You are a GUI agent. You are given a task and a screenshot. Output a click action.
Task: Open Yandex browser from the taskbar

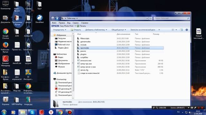click(51, 112)
